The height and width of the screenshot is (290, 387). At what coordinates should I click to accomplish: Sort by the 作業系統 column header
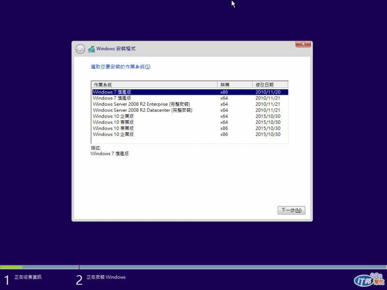(x=154, y=85)
